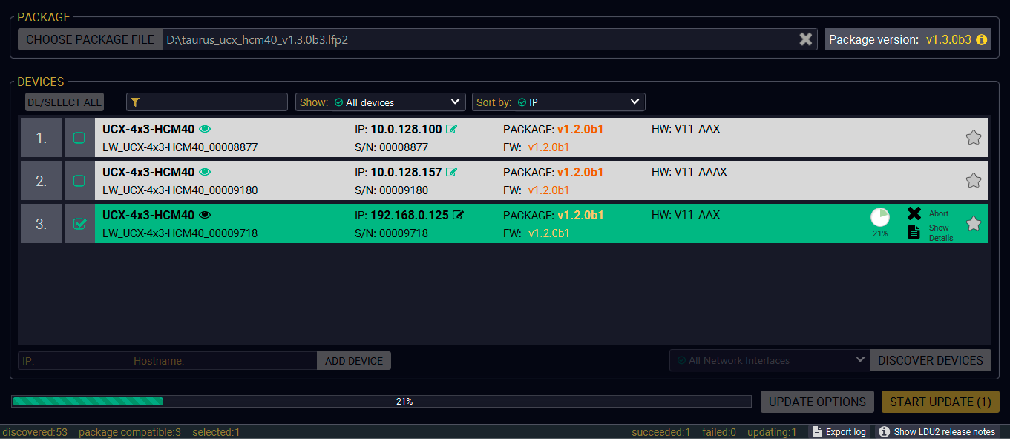Viewport: 1010px width, 441px height.
Task: Star the 192.168.0.125 device row
Action: click(974, 224)
